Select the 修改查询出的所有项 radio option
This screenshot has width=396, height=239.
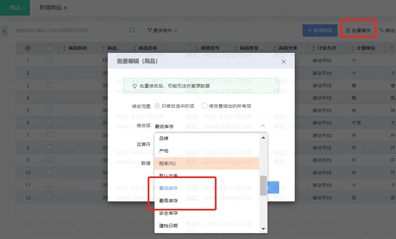tap(204, 106)
